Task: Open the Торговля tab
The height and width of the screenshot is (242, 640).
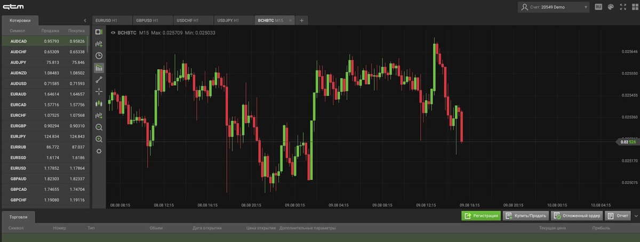Action: tap(19, 216)
